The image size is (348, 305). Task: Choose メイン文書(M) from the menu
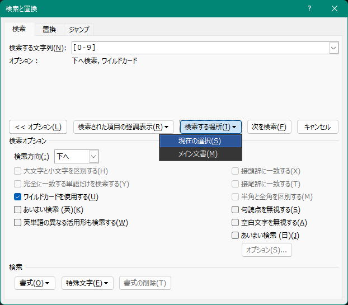(x=200, y=154)
